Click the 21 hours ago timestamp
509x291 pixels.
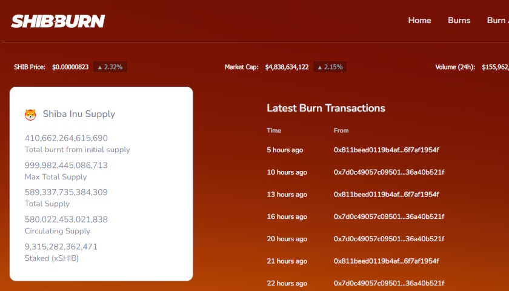tap(287, 261)
